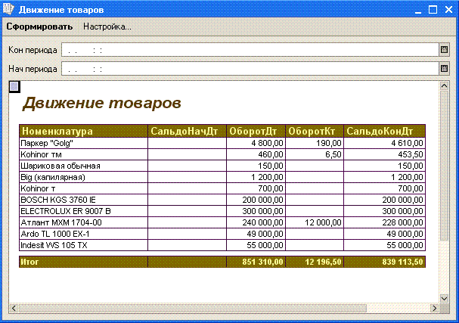459x323 pixels.
Task: Click the Шариковая обычная cell
Action: pyautogui.click(x=83, y=166)
